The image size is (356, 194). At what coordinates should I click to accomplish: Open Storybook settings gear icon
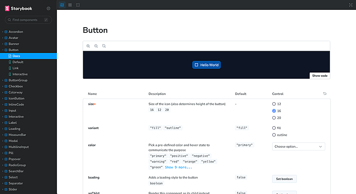pyautogui.click(x=49, y=8)
